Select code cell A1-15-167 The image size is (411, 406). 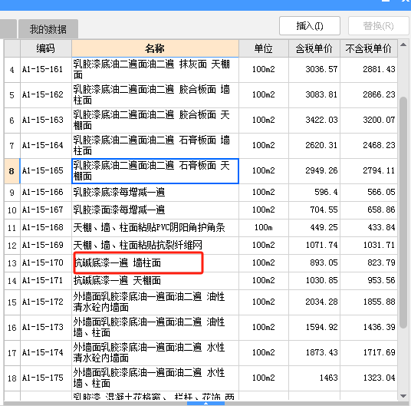point(46,210)
